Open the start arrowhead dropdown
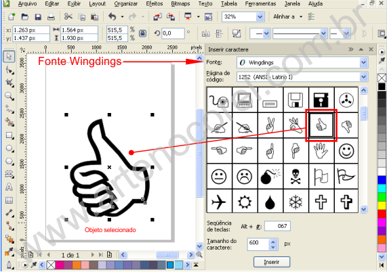The image size is (387, 272). click(266, 33)
